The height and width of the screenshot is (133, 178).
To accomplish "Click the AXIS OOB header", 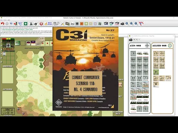I will (135, 46).
